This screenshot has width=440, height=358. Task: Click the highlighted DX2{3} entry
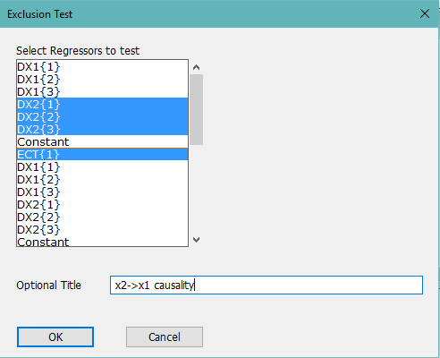102,129
